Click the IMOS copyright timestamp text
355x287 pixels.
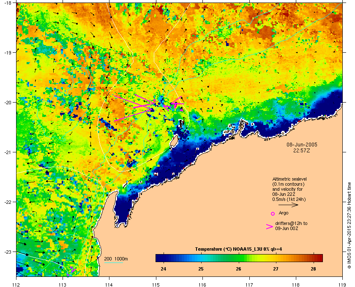(x=349, y=225)
